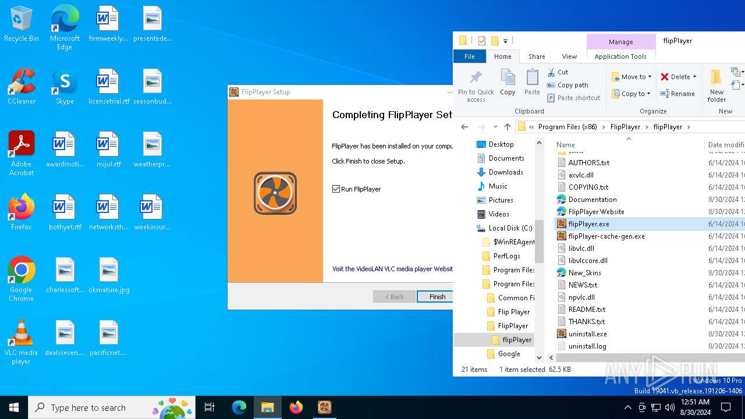Switch to the Share ribbon tab

[x=537, y=56]
